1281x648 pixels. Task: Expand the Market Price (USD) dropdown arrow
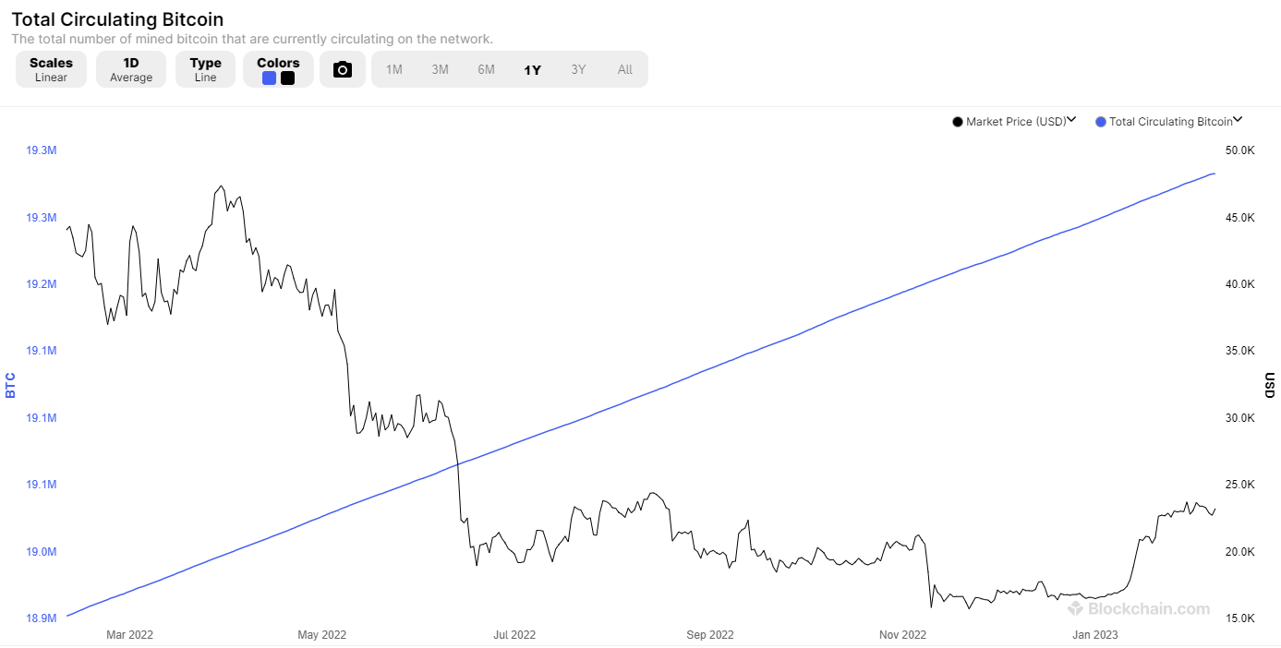(1072, 120)
